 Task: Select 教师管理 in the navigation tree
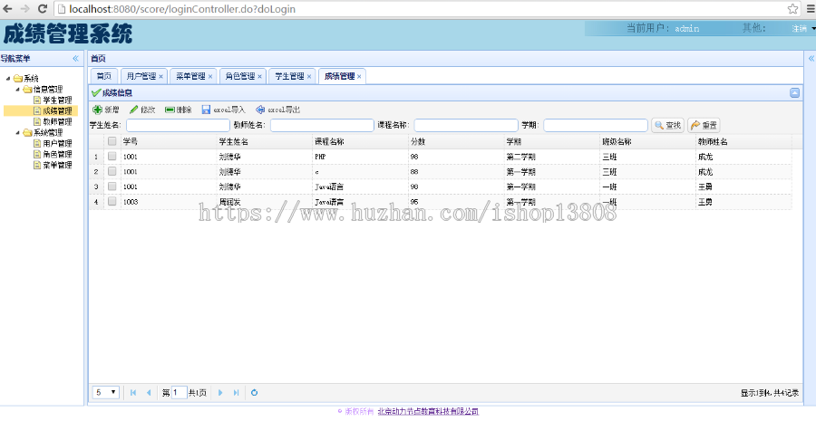click(x=56, y=121)
